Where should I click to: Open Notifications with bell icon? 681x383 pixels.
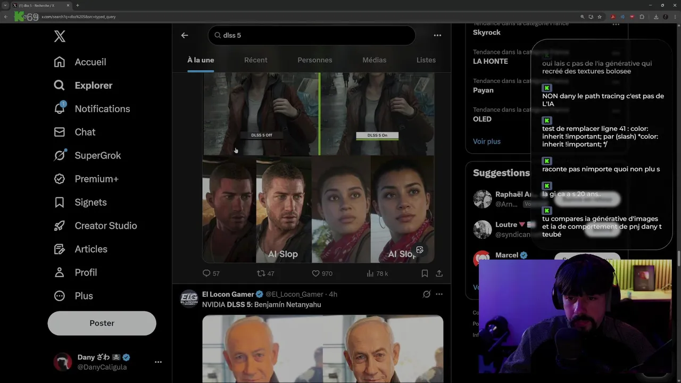92,109
